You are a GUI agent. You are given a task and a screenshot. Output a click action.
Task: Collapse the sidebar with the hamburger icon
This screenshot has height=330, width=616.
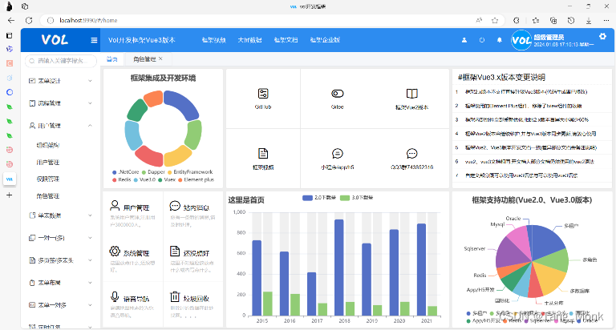94,40
